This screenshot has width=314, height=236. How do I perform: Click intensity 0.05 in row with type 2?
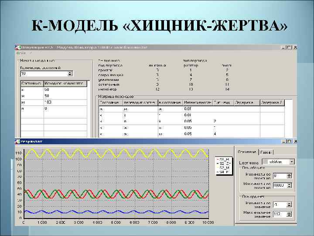188,121
